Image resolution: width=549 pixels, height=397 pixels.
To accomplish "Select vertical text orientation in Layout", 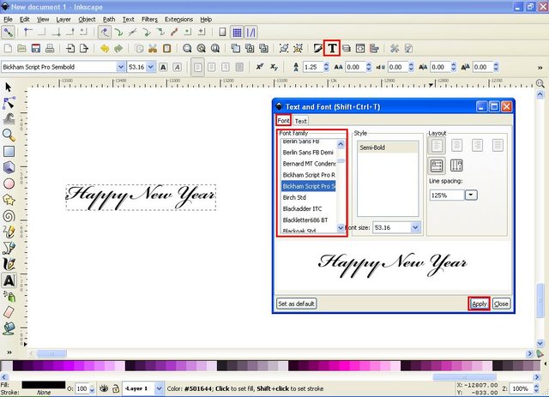I will pyautogui.click(x=456, y=165).
